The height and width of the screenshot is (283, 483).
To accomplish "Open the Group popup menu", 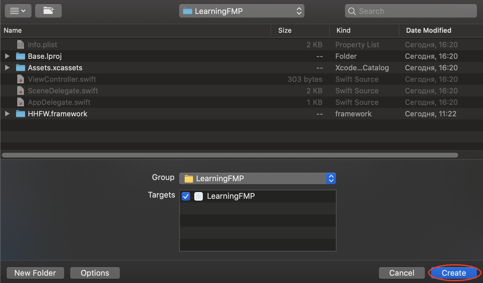I will pos(257,178).
